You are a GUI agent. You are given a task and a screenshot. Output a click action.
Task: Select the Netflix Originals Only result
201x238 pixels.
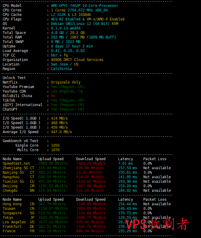coord(65,82)
